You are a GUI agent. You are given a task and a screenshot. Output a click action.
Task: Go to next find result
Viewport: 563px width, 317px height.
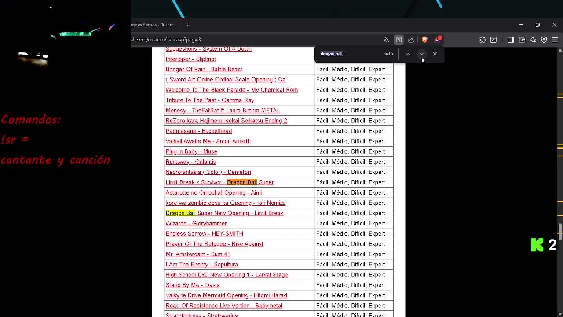click(421, 54)
